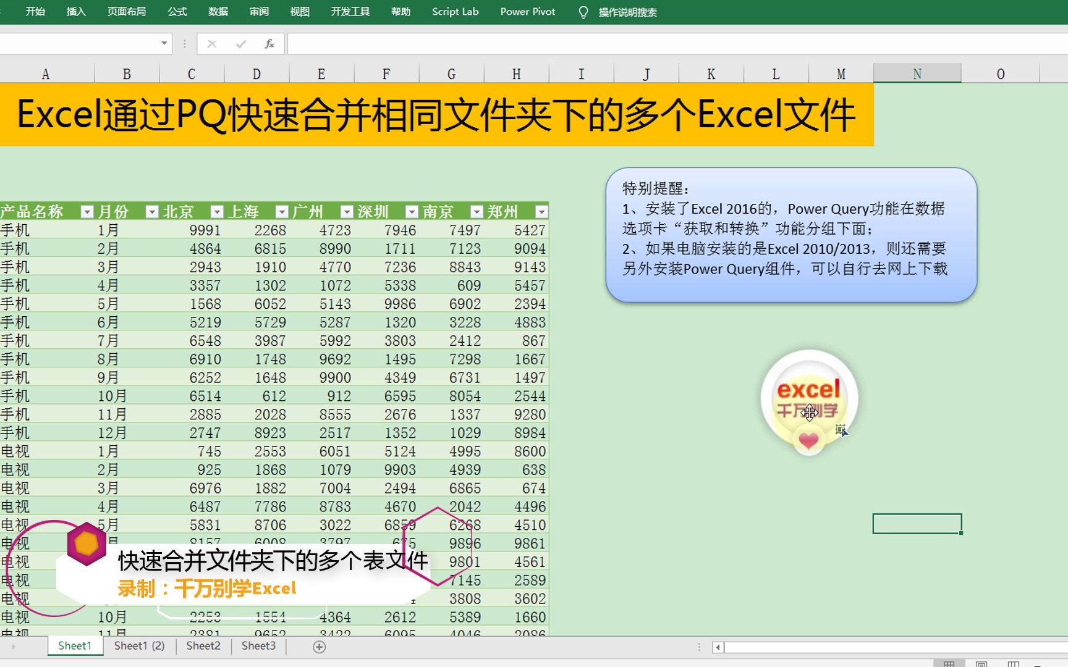Click the 操作说明搜索 search box

tap(627, 12)
